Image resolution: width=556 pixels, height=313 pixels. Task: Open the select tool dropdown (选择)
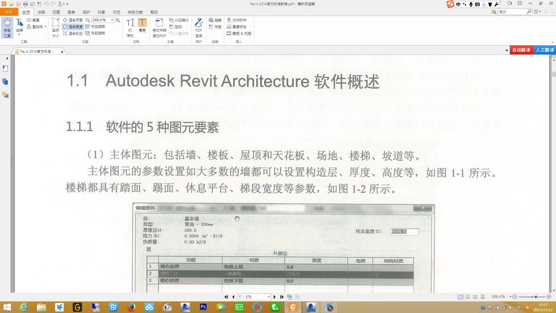[x=19, y=33]
